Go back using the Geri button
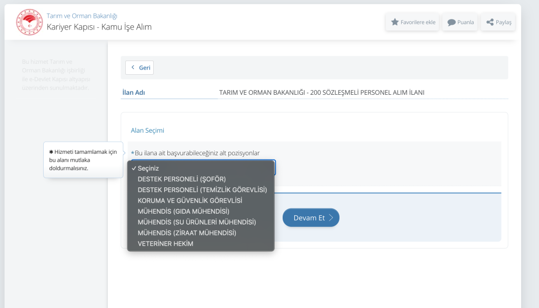The image size is (539, 308). 139,68
